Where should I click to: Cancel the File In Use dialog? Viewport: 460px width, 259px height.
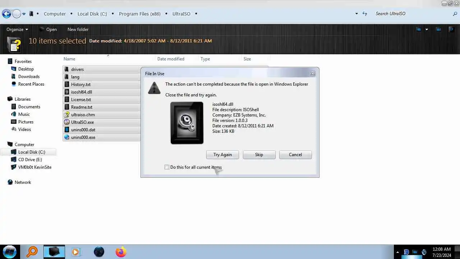click(x=295, y=155)
